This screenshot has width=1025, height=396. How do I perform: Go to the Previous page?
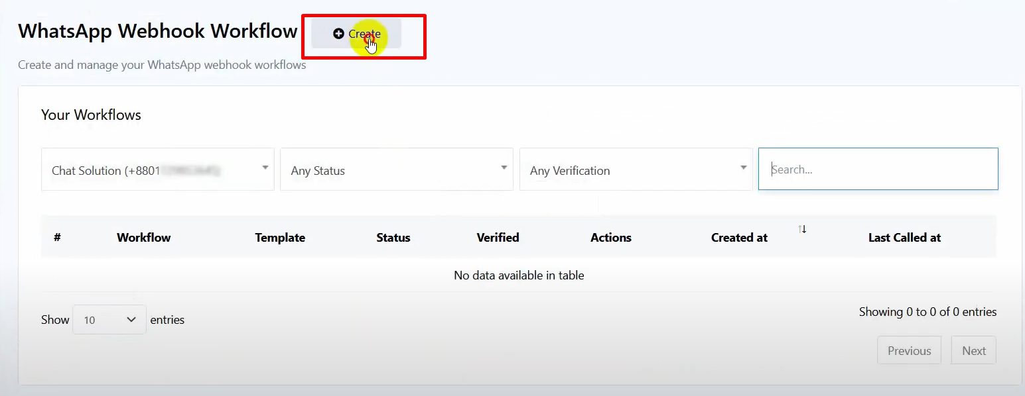[909, 350]
